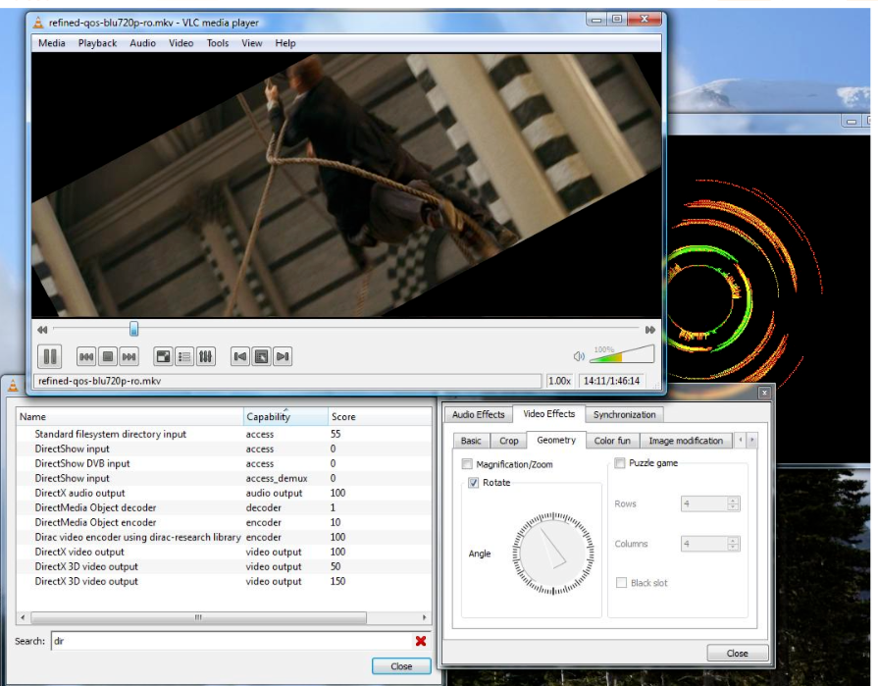This screenshot has width=878, height=686.
Task: Select 'DirectMedia Object decoder' row
Action: 224,508
